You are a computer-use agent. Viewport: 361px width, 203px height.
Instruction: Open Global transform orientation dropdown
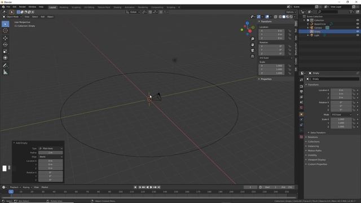click(133, 12)
